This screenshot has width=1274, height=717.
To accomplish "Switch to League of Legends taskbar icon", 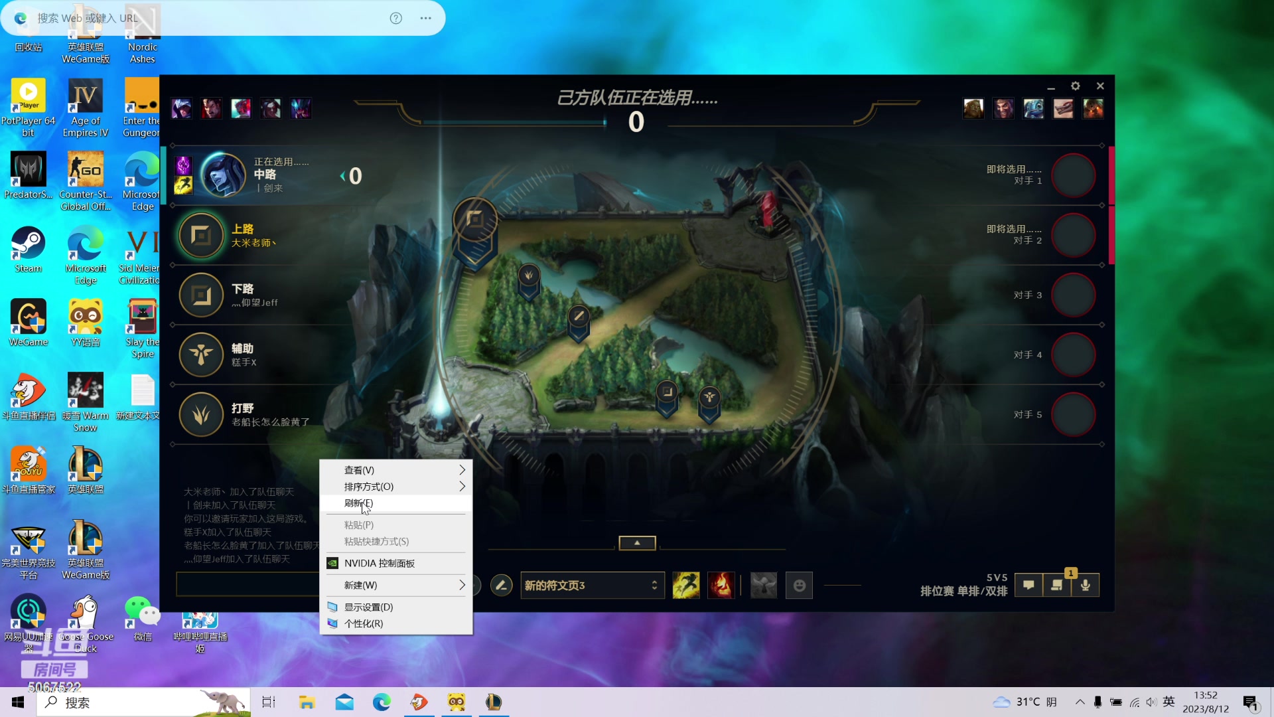I will (493, 702).
